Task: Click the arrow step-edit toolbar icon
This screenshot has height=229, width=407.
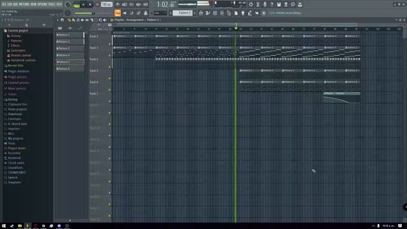Action: (125, 13)
